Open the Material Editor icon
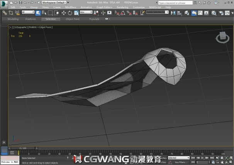Viewport: 234px width, 165px height. 214,13
